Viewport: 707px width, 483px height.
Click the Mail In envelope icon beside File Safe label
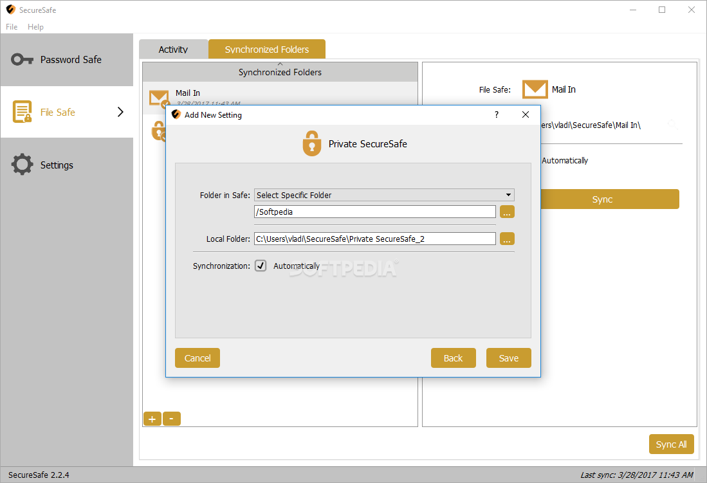click(535, 89)
